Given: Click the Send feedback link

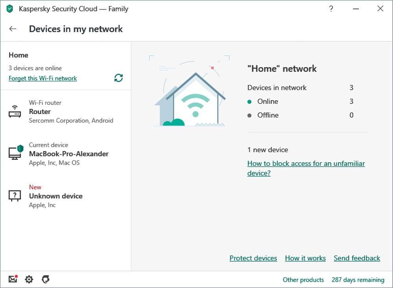Looking at the screenshot, I should 357,258.
